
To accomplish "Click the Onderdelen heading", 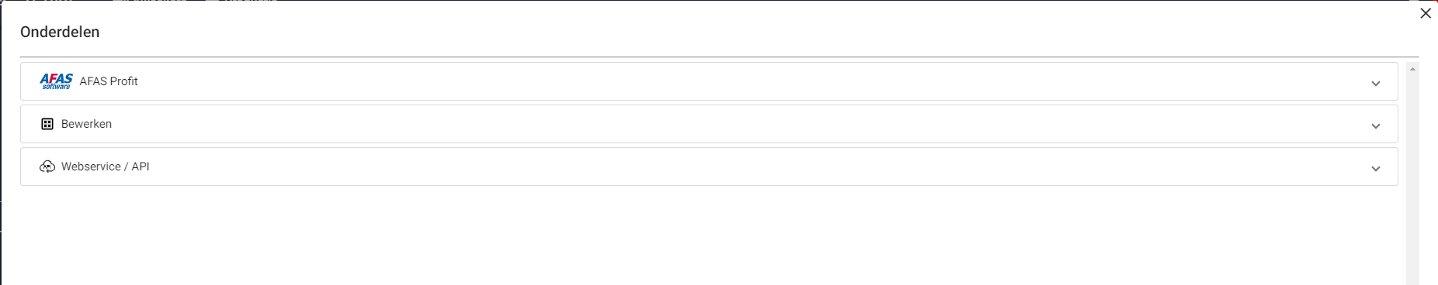I will click(x=60, y=32).
